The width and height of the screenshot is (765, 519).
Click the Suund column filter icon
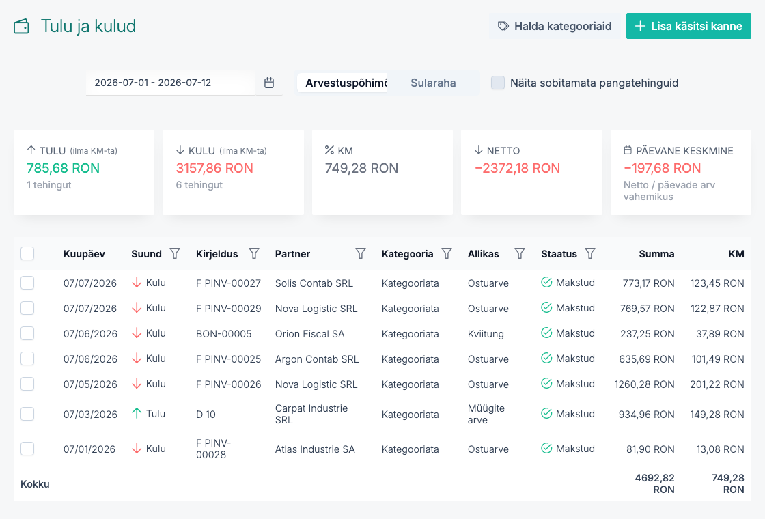(175, 253)
